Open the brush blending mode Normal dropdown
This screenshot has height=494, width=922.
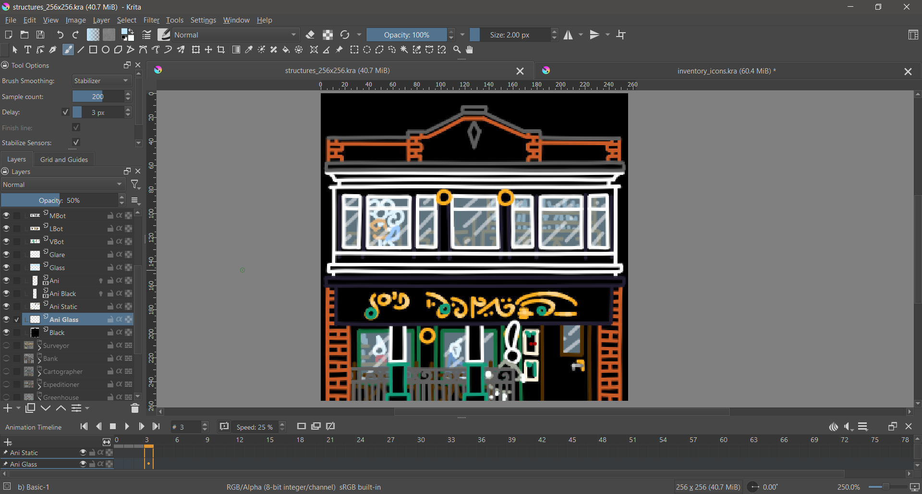point(235,35)
